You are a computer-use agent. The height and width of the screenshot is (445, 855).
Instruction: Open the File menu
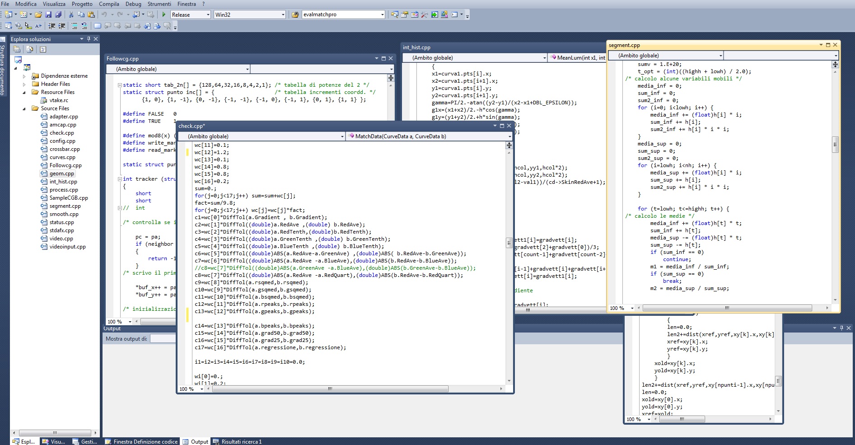coord(5,4)
